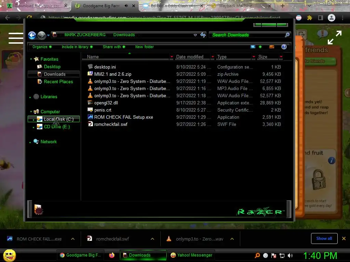
Task: Open Recent Places in navigation pane
Action: click(58, 82)
